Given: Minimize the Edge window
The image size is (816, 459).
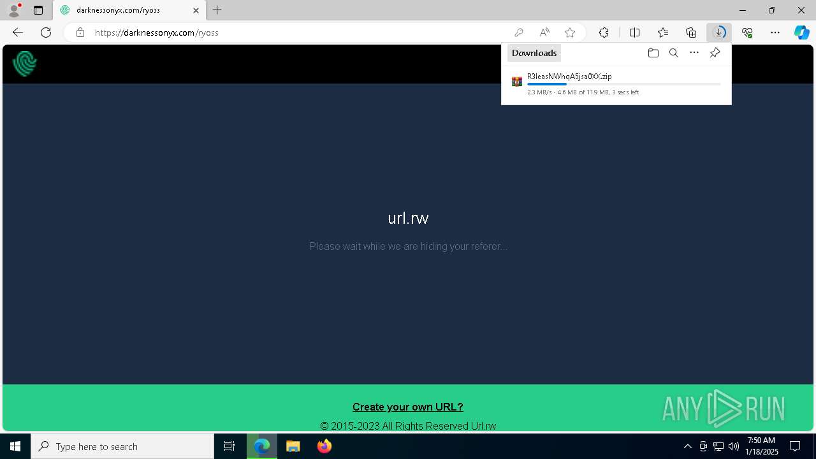Looking at the screenshot, I should tap(743, 10).
